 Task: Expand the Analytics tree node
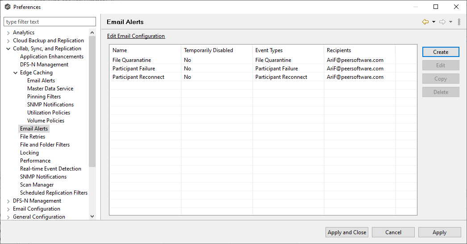8,33
